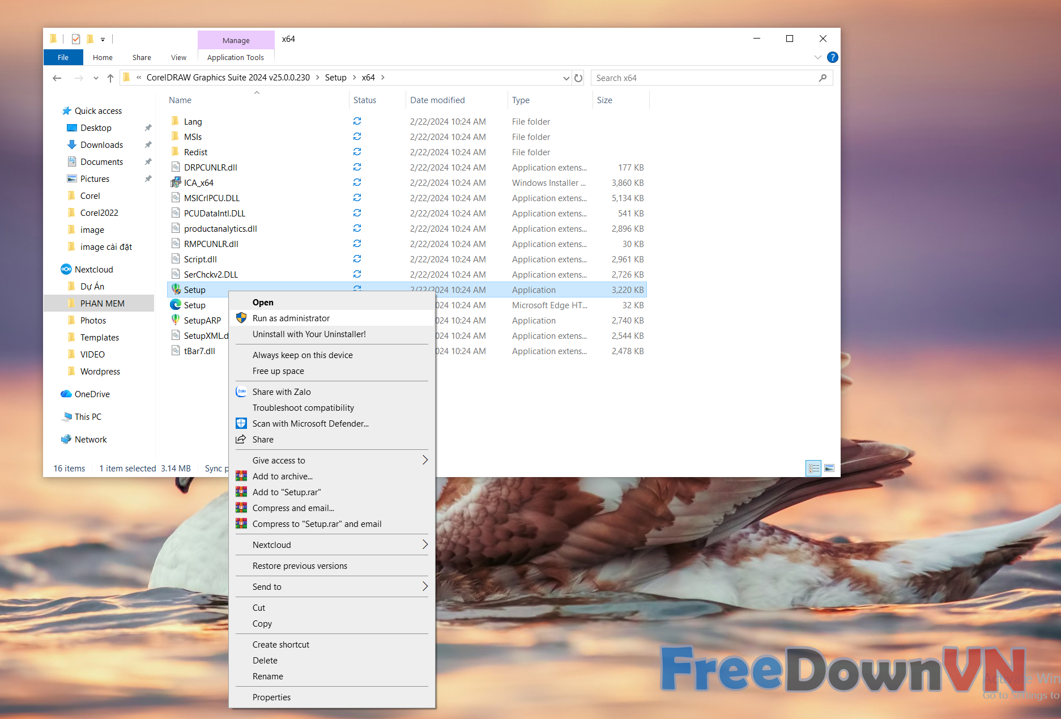
Task: Click the Up directory arrow
Action: [110, 78]
